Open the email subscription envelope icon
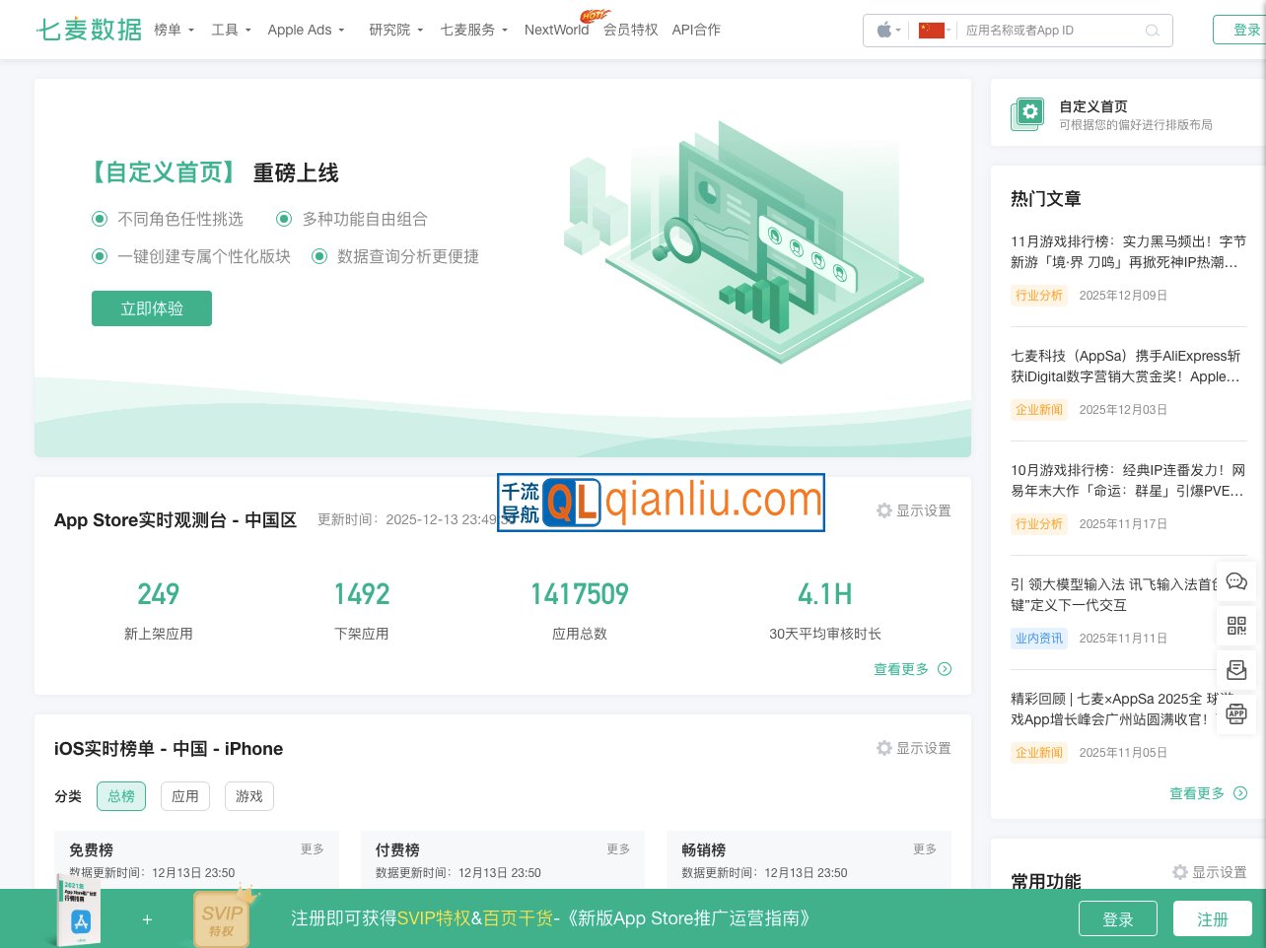 point(1236,669)
